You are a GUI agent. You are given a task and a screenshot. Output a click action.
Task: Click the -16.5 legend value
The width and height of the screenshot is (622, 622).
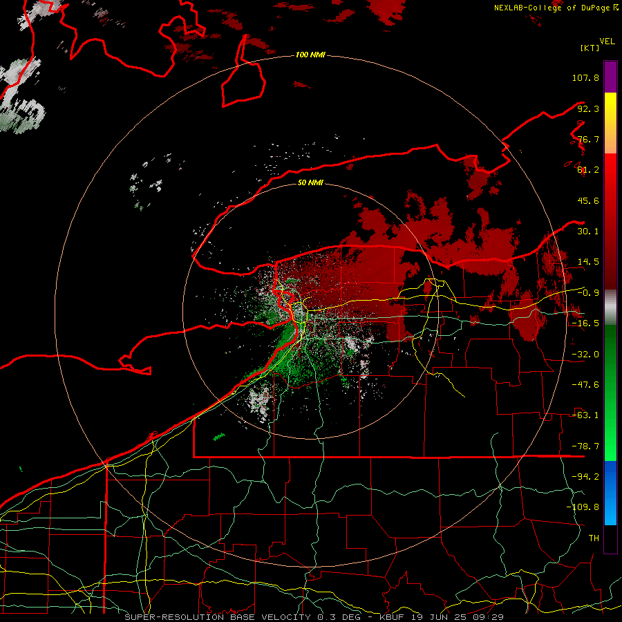(585, 323)
